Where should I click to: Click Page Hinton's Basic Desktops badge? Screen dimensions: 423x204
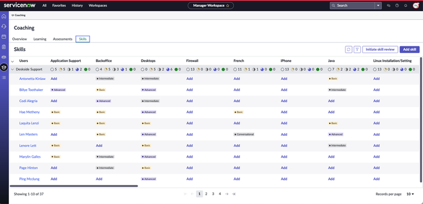(x=146, y=167)
